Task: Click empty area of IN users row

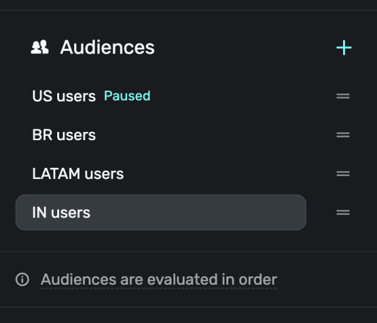Action: pos(197,212)
